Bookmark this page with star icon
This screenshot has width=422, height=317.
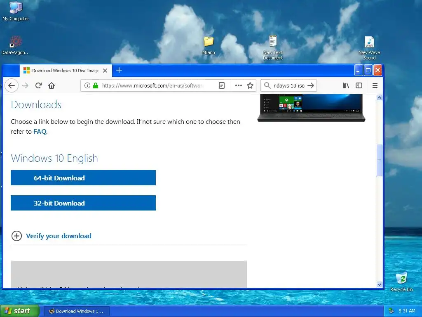[250, 86]
